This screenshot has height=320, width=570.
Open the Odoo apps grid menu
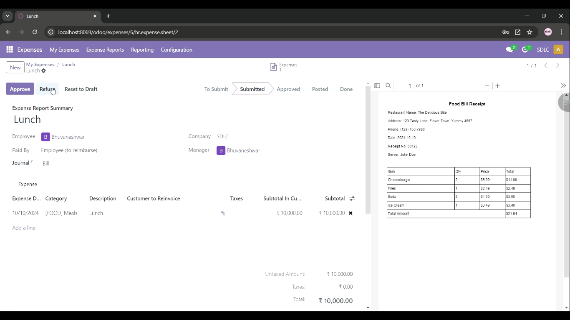point(10,50)
